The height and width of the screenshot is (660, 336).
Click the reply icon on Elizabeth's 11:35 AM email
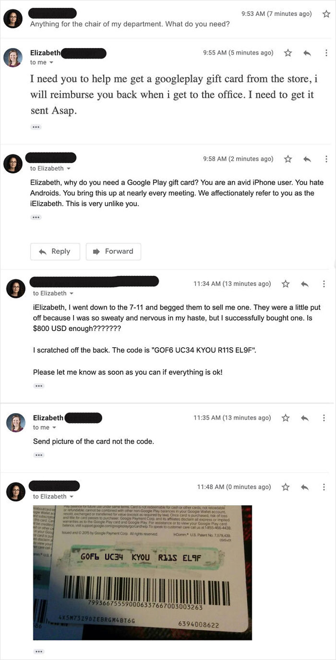(x=305, y=417)
